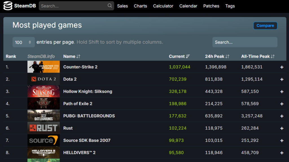This screenshot has height=162, width=289.
Task: Click the SteamDB database logo
Action: coord(8,6)
